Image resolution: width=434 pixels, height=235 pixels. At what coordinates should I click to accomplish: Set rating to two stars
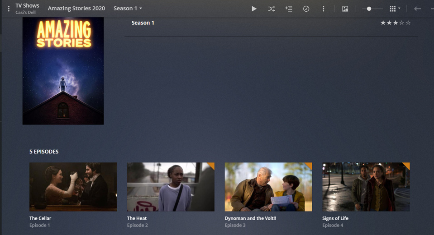(x=389, y=23)
